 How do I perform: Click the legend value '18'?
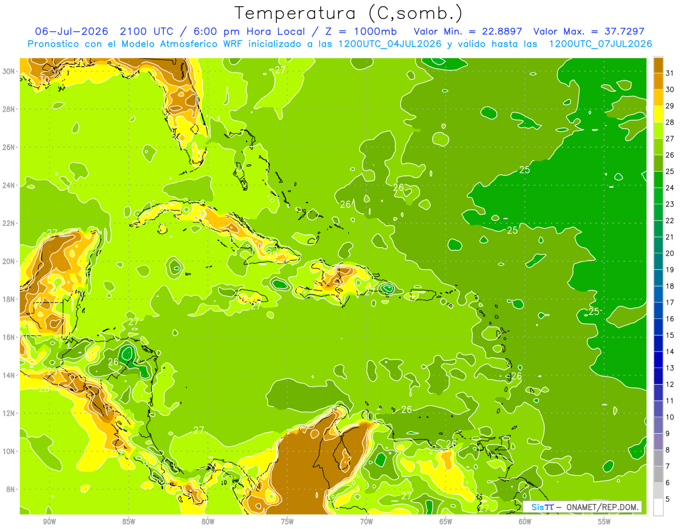coord(670,286)
